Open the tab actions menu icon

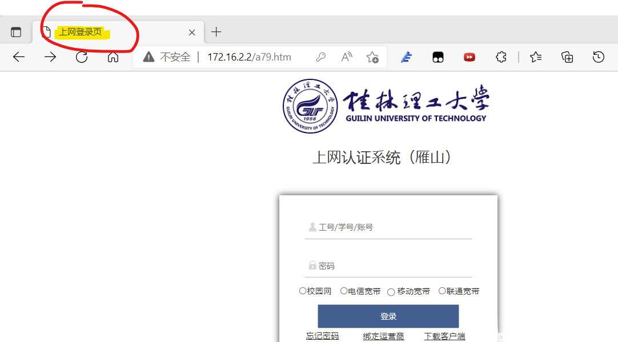[16, 32]
